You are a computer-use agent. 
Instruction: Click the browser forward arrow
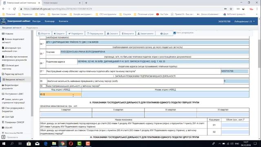pyautogui.click(x=9, y=9)
